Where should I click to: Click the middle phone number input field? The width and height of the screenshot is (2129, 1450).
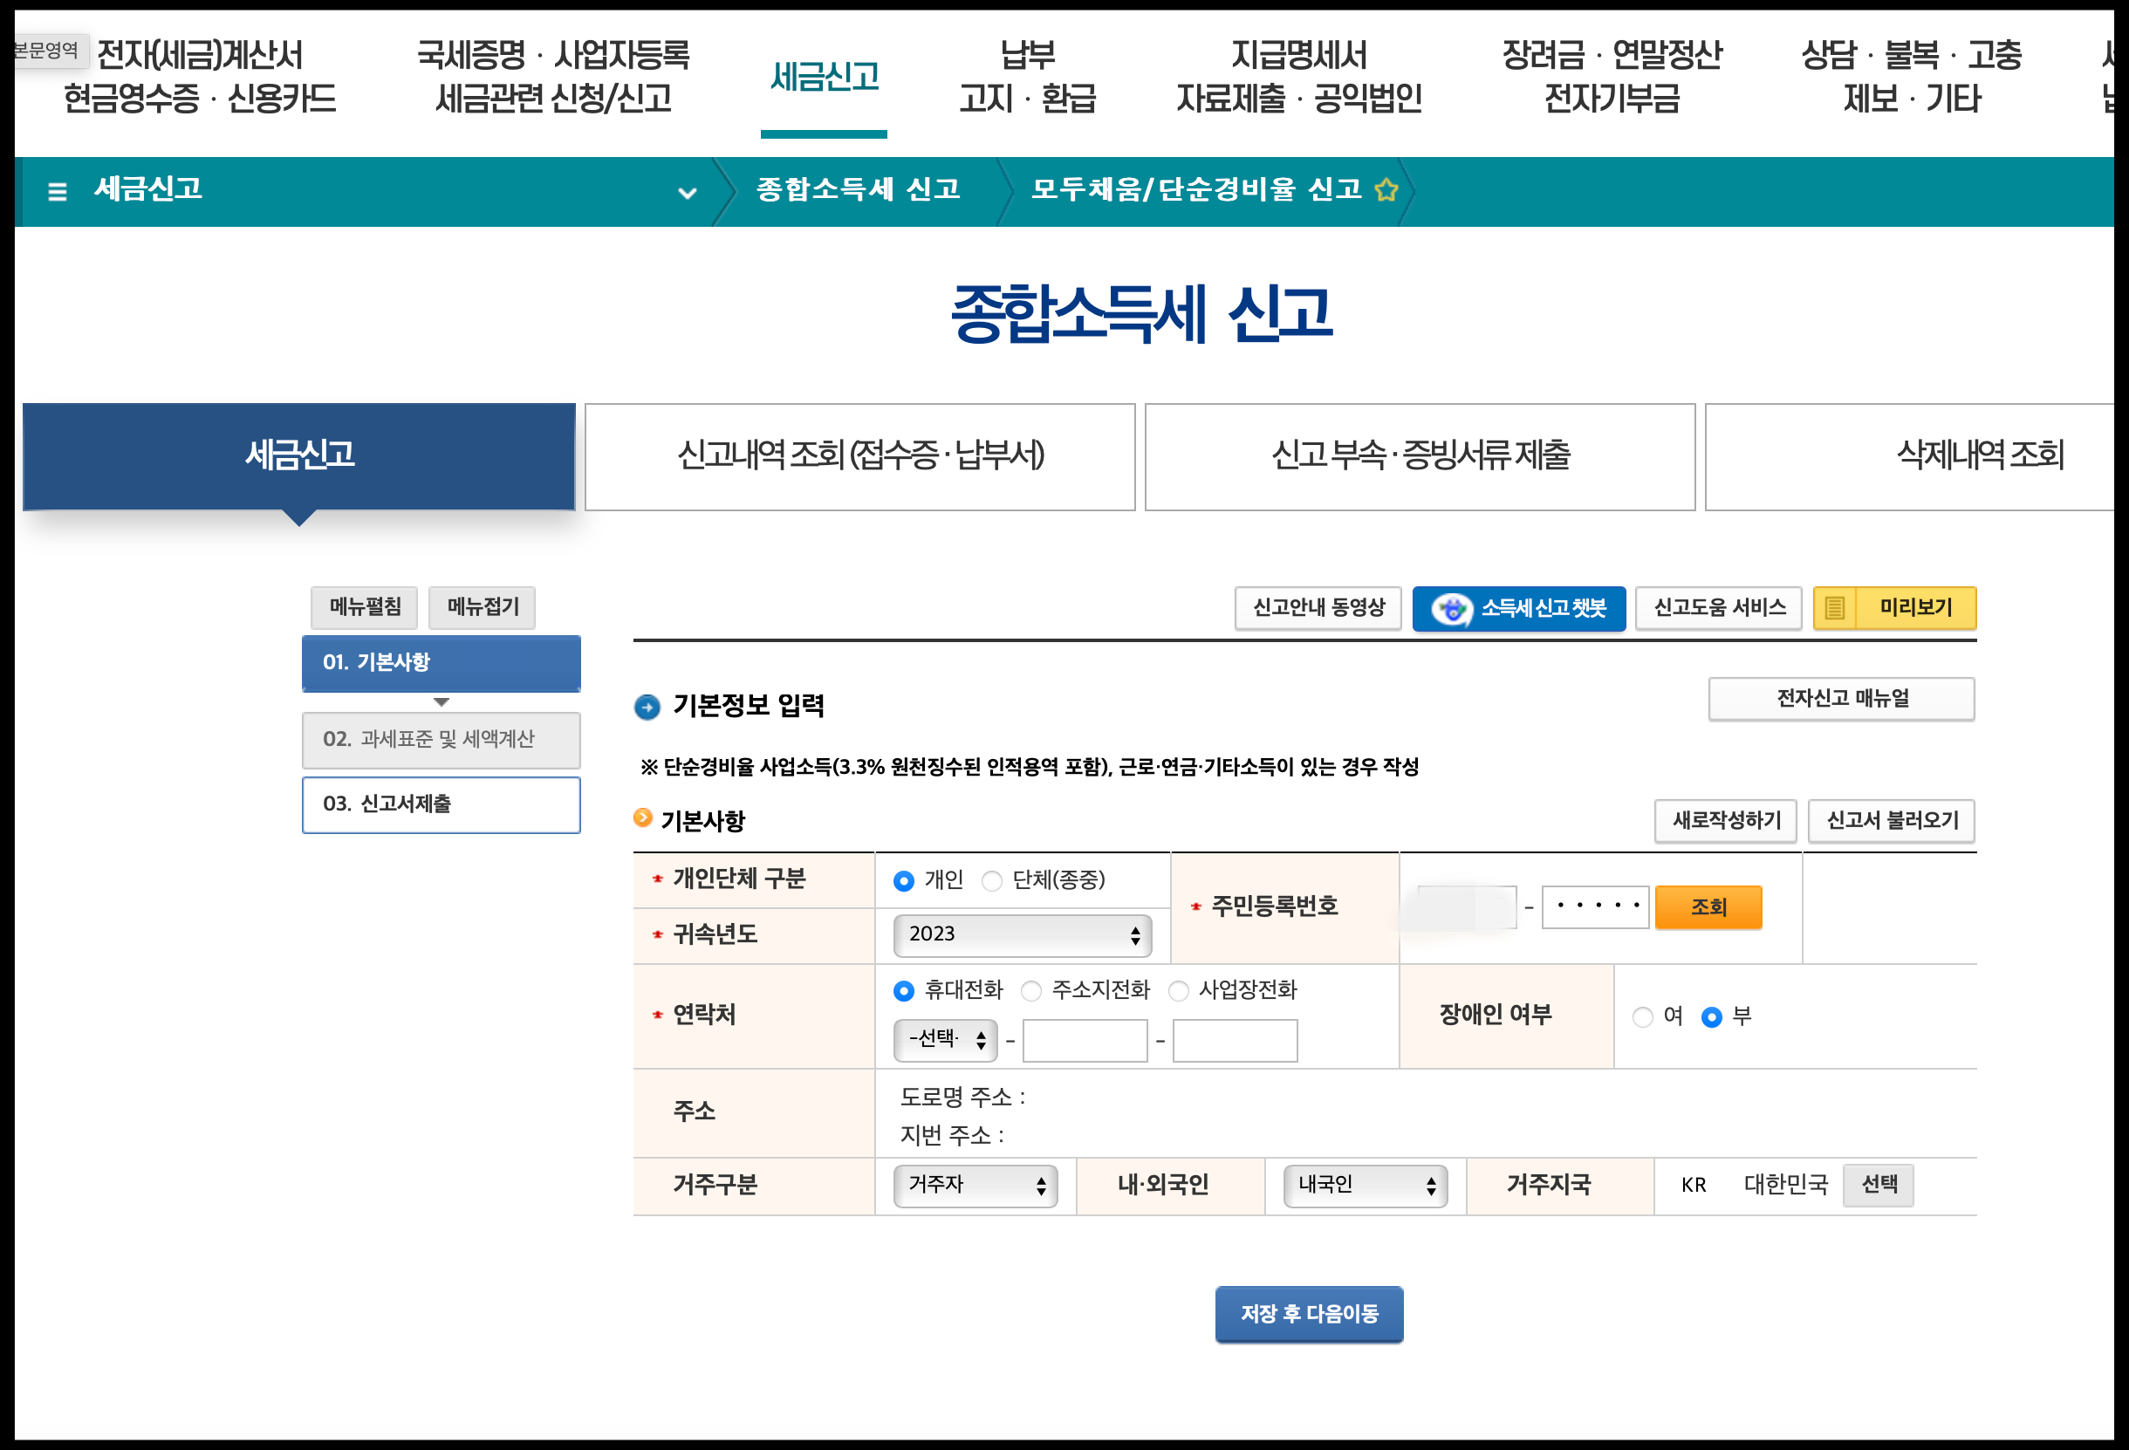[x=1085, y=1041]
